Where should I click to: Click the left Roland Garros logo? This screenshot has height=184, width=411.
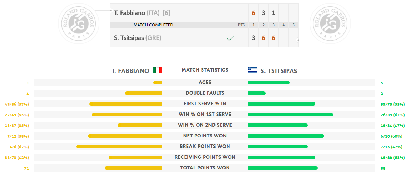[x=79, y=23]
